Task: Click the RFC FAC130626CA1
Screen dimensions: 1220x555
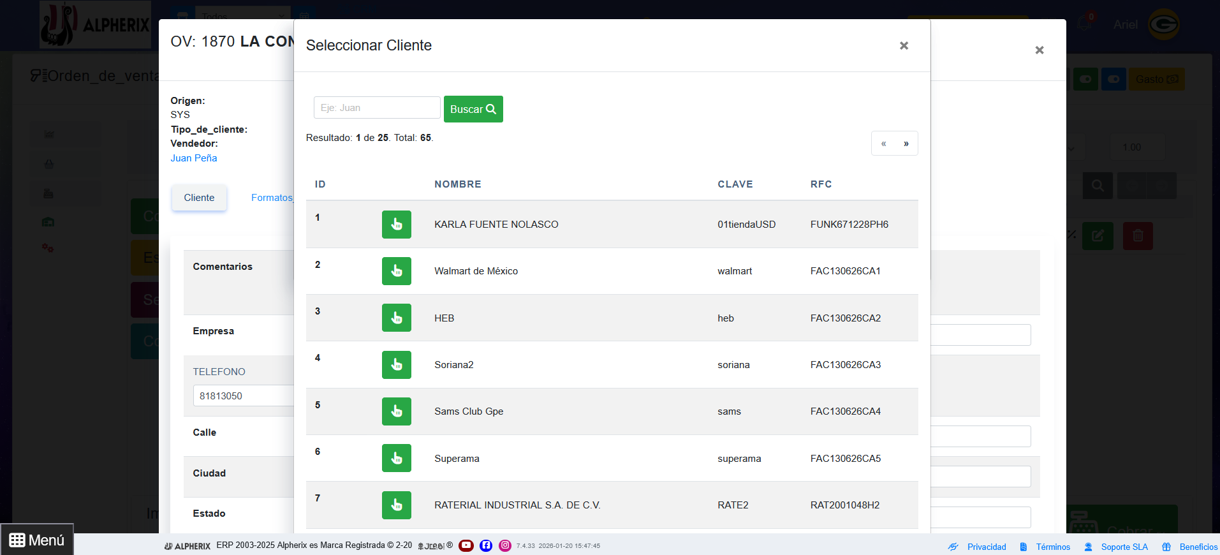Action: point(846,271)
